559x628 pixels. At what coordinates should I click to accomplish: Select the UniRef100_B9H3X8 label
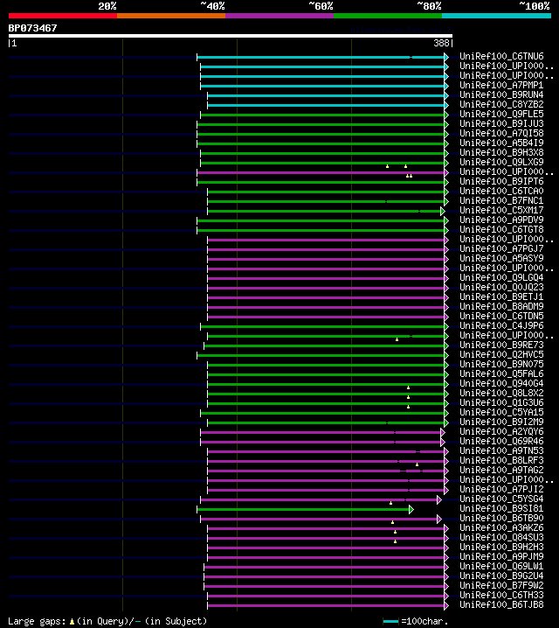point(501,152)
